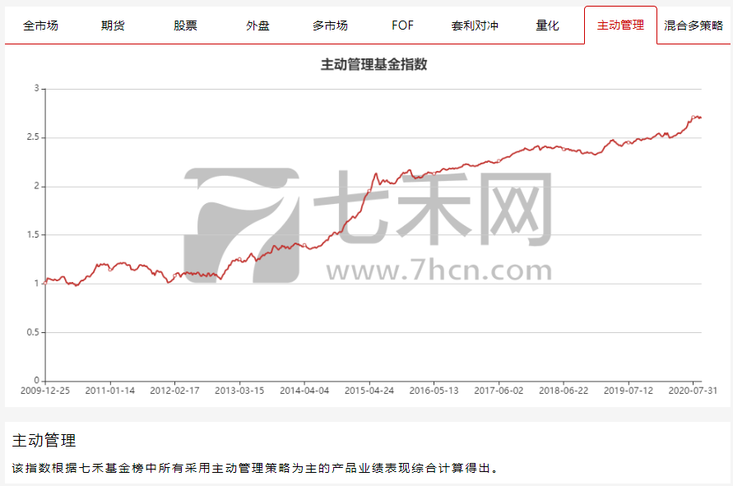733x486 pixels.
Task: Click the 2009-12-25 x-axis date label
Action: point(45,391)
